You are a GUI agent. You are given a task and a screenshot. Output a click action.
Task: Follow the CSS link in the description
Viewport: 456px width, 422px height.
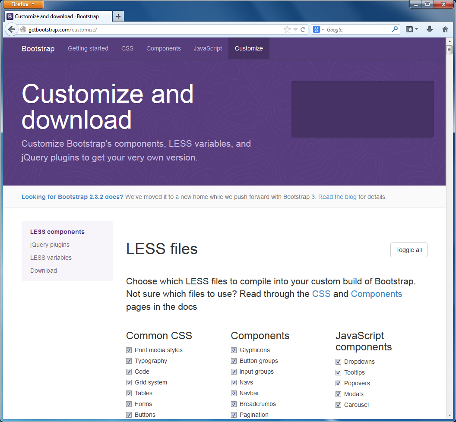(x=321, y=294)
